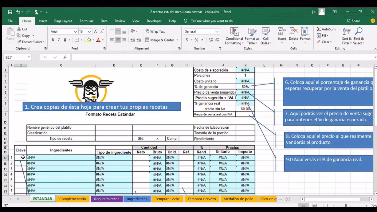Toggle Wrap Text for the cell
This screenshot has height=212, width=377.
pos(155,32)
